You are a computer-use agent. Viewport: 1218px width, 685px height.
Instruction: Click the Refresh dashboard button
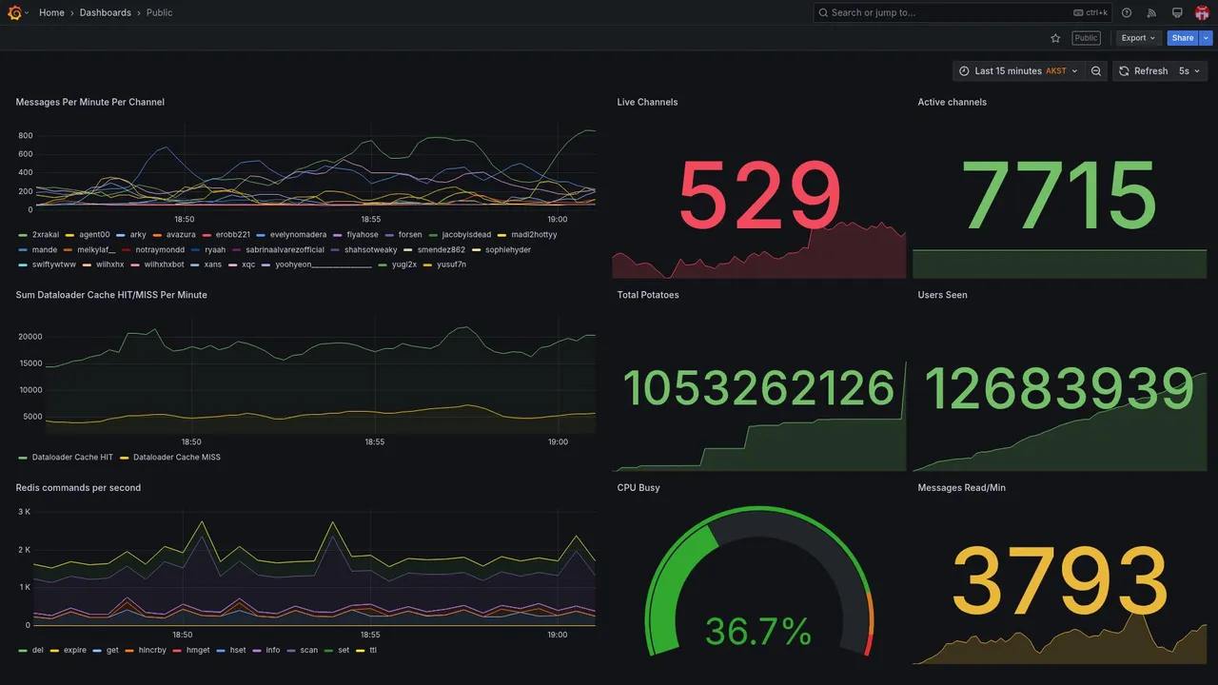point(1142,71)
